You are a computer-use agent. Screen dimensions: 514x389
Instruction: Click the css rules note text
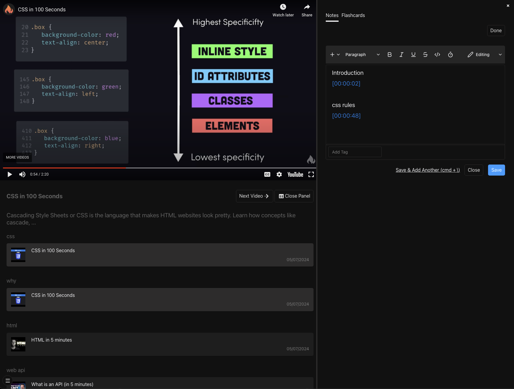click(x=343, y=105)
